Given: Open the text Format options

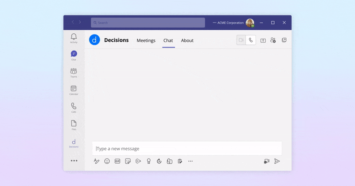Looking at the screenshot, I should coord(96,161).
